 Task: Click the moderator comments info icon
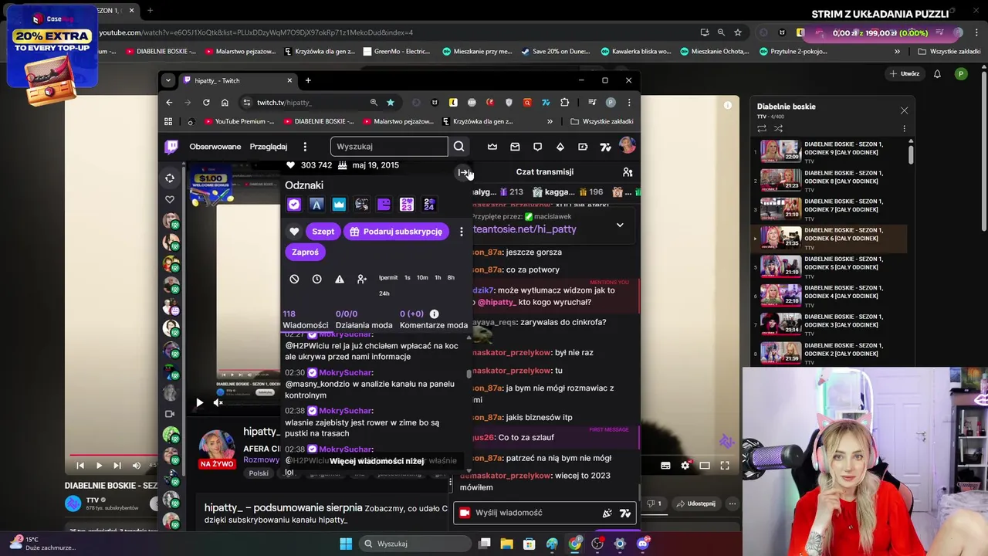pyautogui.click(x=434, y=314)
